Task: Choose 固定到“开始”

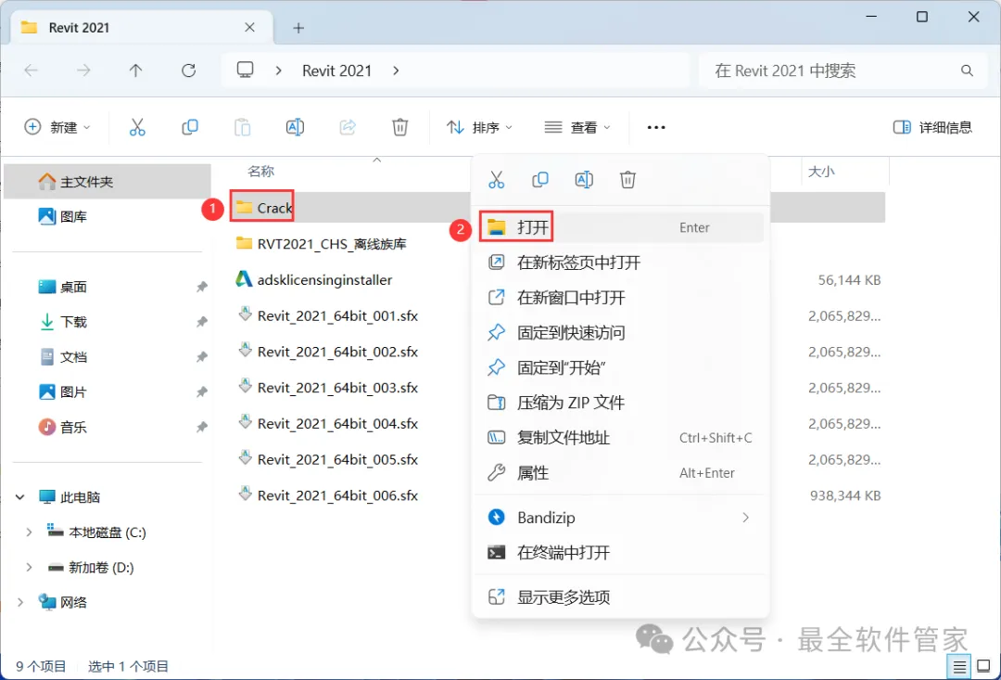Action: (620, 367)
